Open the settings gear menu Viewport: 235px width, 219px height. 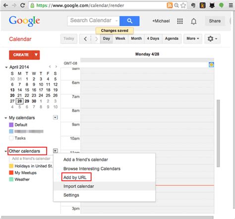click(212, 39)
